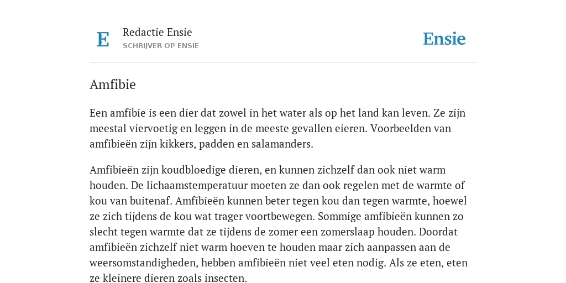Click the horizontal divider below the header
566x283 pixels.
coord(283,63)
